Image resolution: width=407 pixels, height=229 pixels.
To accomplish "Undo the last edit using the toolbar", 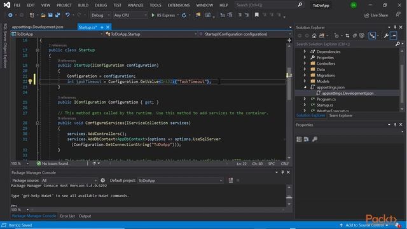I will pyautogui.click(x=67, y=15).
